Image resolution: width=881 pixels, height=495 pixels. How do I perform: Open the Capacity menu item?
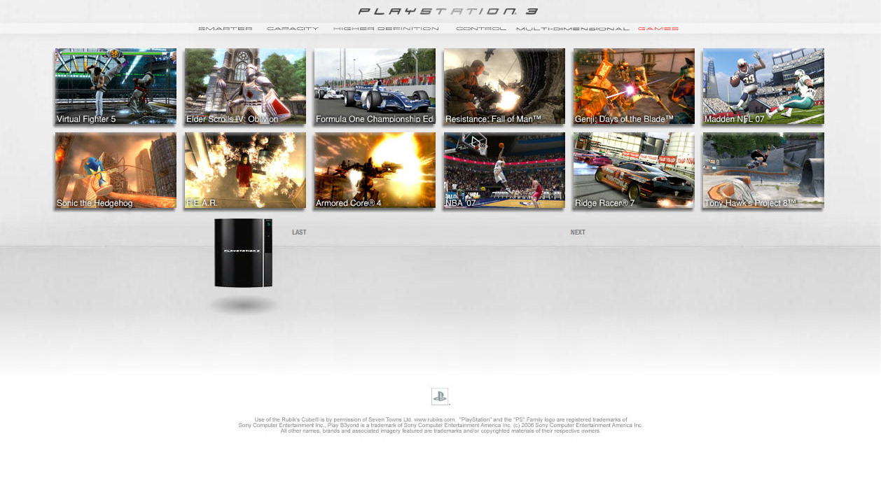coord(293,29)
